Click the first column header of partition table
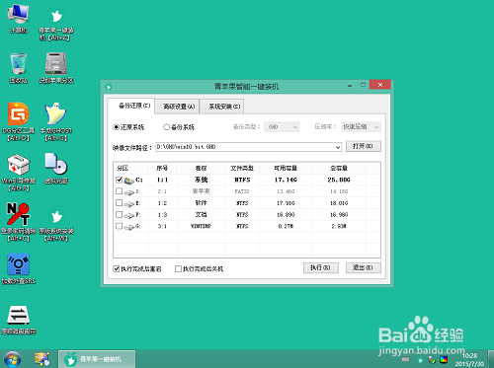The height and width of the screenshot is (368, 494). point(130,168)
